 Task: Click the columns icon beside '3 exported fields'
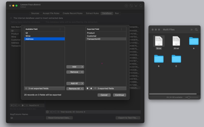pyautogui.click(x=95, y=88)
